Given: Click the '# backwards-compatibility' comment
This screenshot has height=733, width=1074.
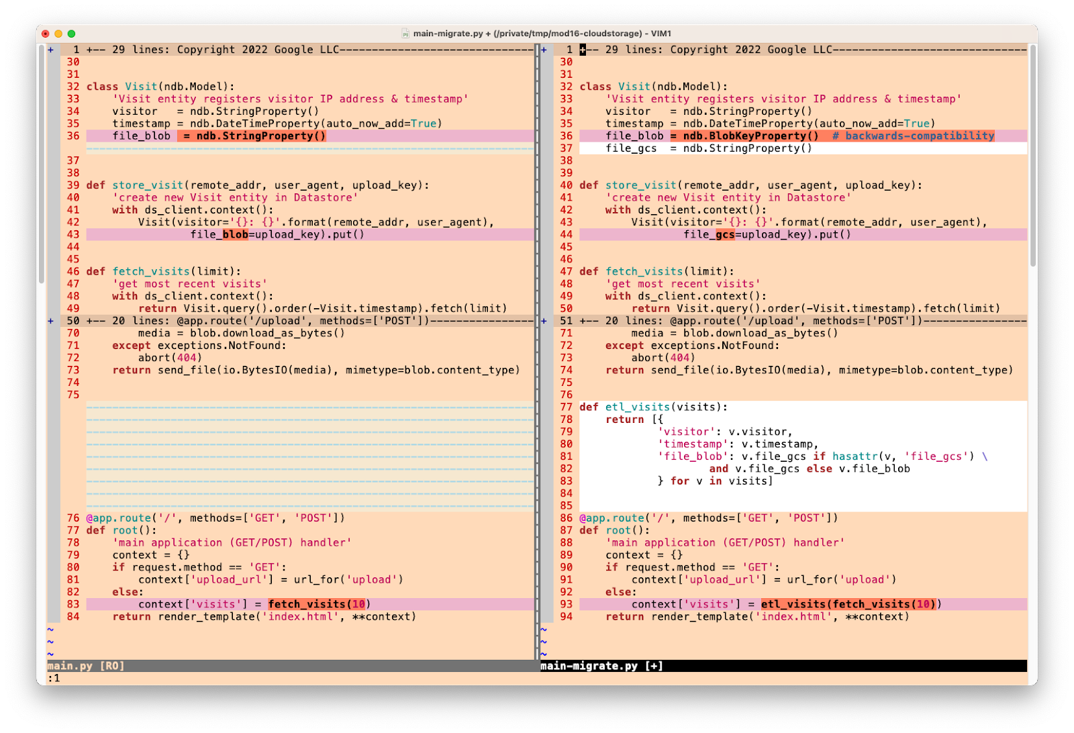Looking at the screenshot, I should [913, 136].
